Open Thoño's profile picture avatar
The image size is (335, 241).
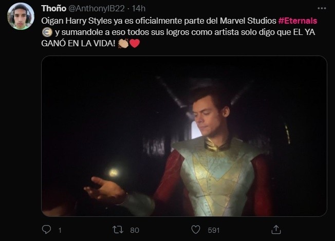(x=21, y=16)
